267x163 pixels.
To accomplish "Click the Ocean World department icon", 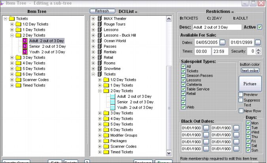I will [x=100, y=41].
